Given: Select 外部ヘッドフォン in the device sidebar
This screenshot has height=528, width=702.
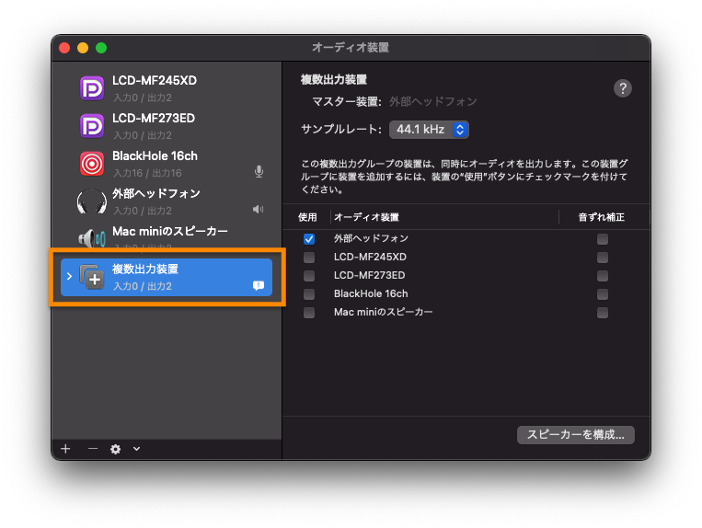Looking at the screenshot, I should tap(167, 201).
